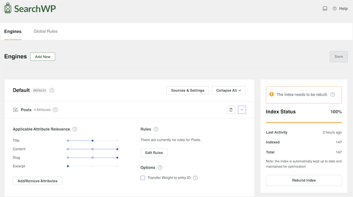
Task: Click the 'Indexed' row label
Action: click(273, 142)
